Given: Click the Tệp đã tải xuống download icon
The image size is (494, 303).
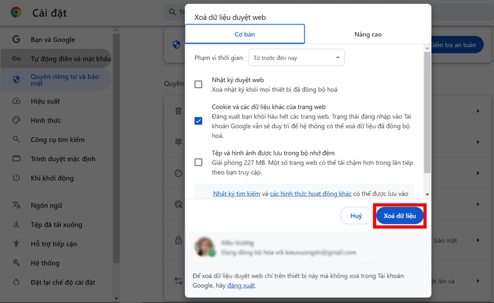Looking at the screenshot, I should [x=17, y=225].
